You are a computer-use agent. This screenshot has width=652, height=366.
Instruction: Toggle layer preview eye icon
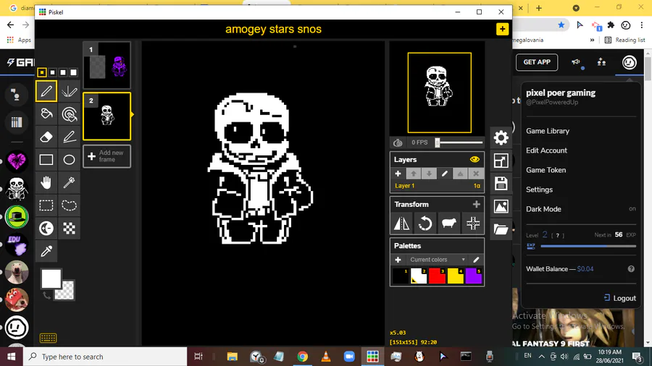coord(475,159)
